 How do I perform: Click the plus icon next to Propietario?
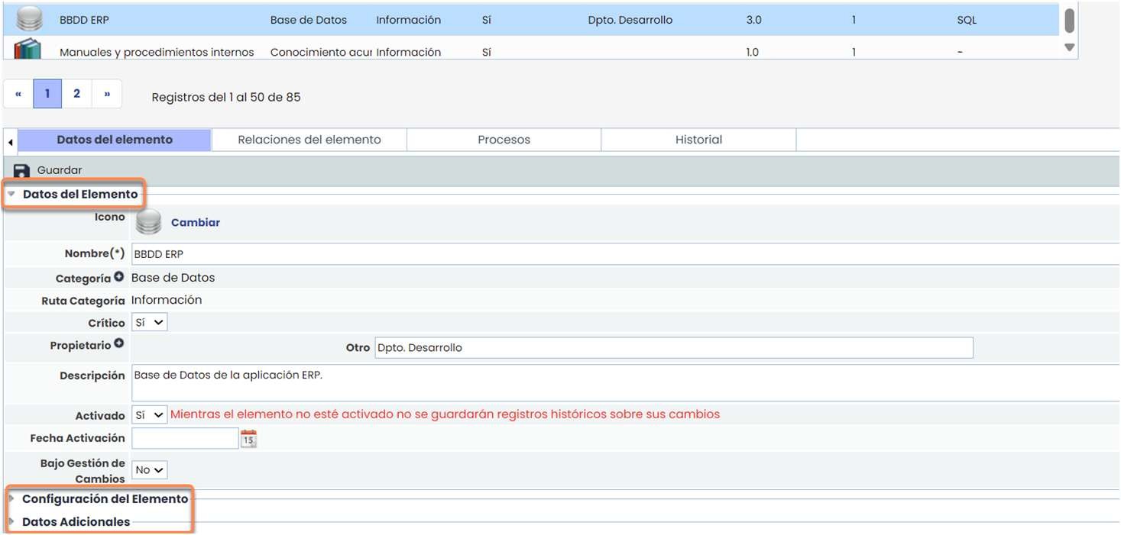119,344
